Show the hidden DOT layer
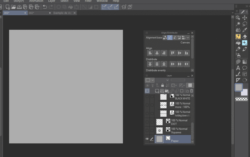The image size is (250, 157). 147,122
